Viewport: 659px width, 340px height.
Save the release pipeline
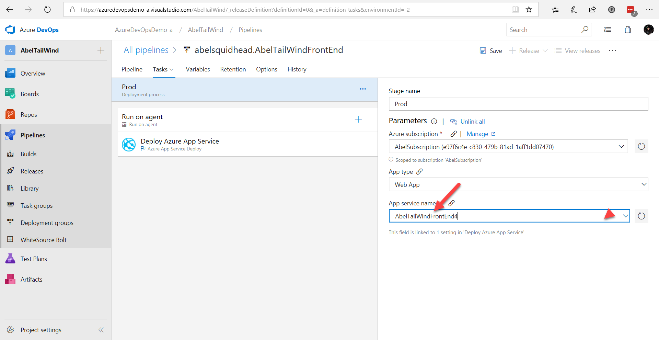click(x=491, y=50)
